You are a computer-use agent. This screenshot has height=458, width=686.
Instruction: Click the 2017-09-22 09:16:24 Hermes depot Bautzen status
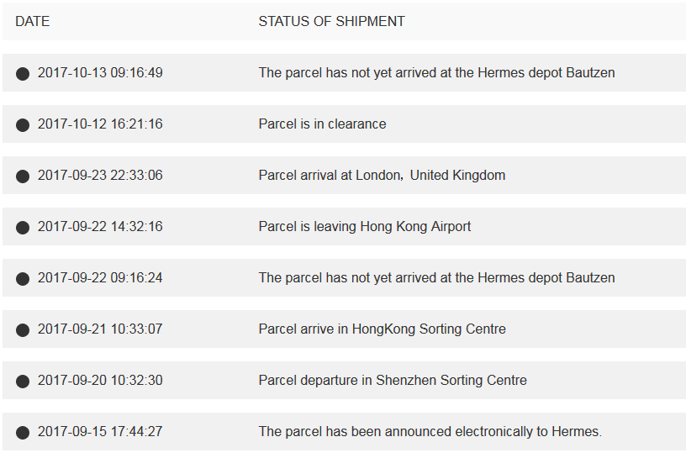pos(436,278)
